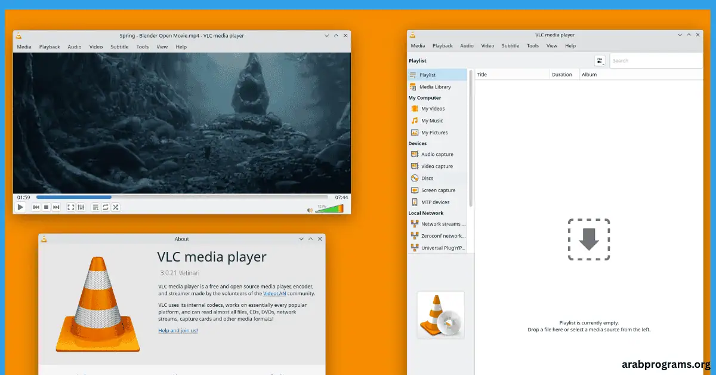
Task: Sort playlist by Title column header
Action: point(512,75)
